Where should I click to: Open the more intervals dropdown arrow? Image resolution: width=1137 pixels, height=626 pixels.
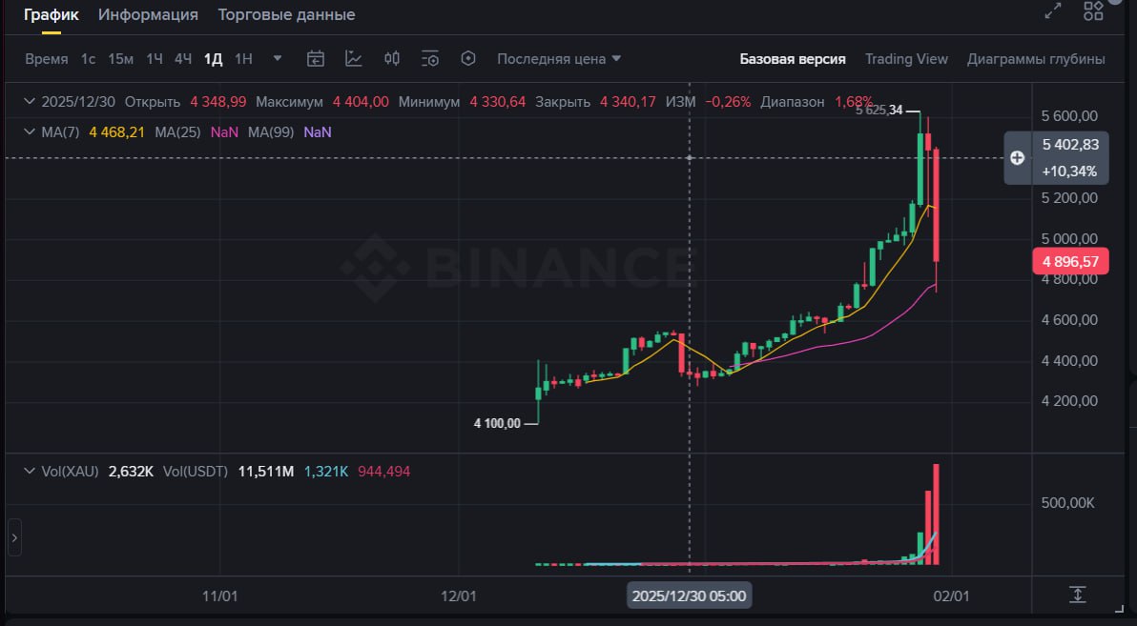coord(278,59)
